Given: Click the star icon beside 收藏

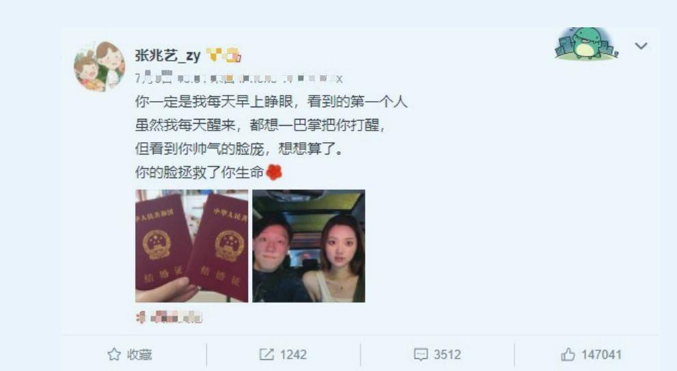Looking at the screenshot, I should point(114,355).
